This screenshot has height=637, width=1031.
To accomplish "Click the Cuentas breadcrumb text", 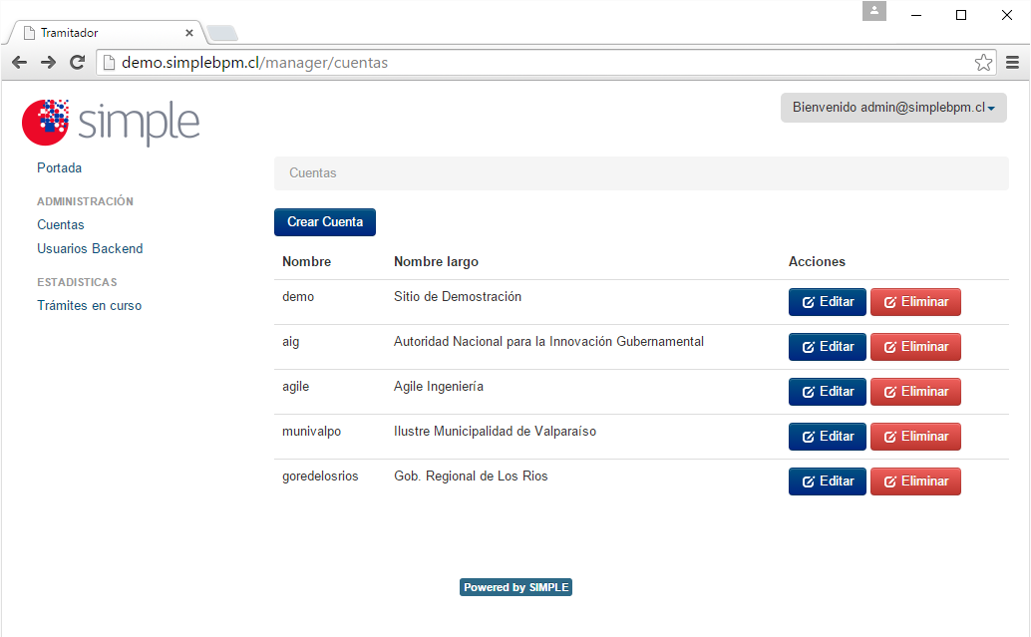I will click(313, 172).
